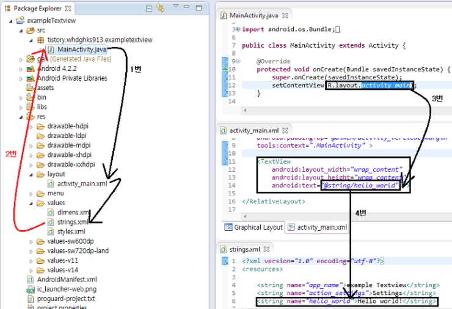Select the Package Explorer tab

tap(37, 9)
